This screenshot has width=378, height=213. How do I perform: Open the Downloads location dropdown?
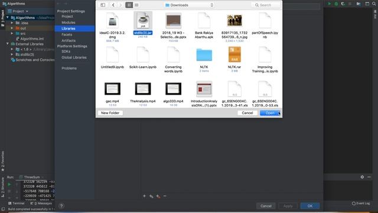coord(189,5)
